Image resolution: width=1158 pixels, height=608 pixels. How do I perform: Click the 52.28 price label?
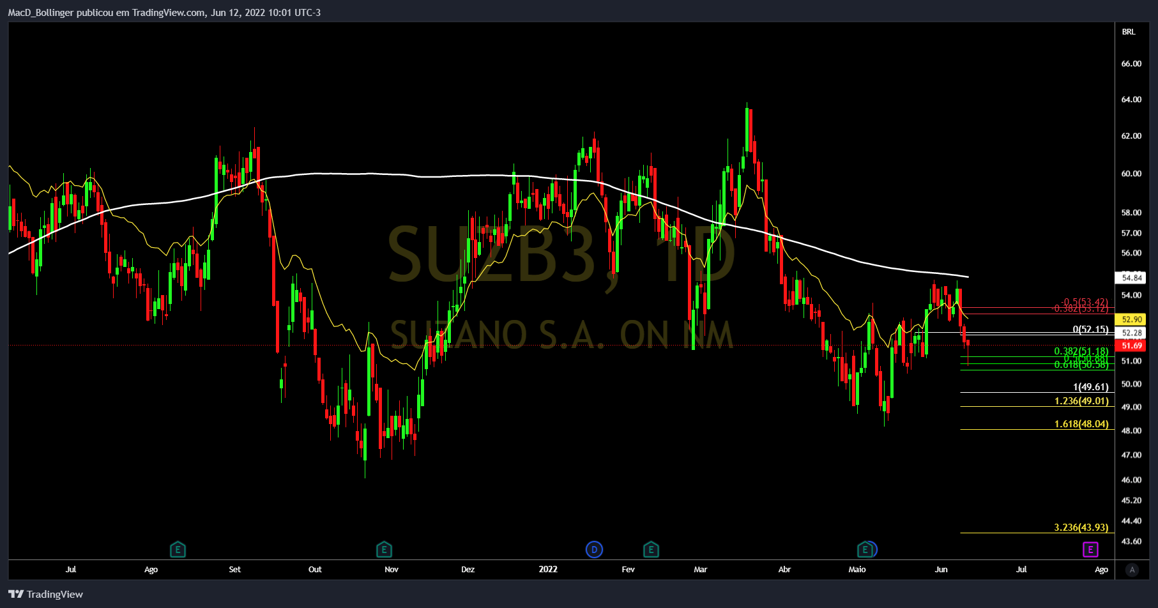tap(1131, 333)
